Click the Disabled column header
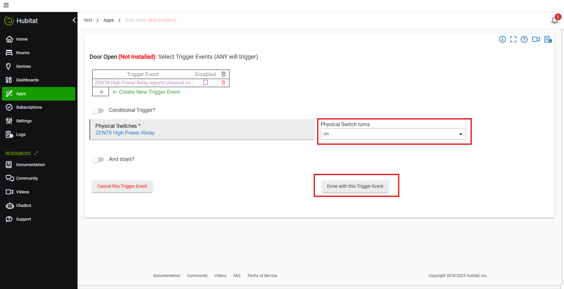This screenshot has width=564, height=289. click(205, 74)
